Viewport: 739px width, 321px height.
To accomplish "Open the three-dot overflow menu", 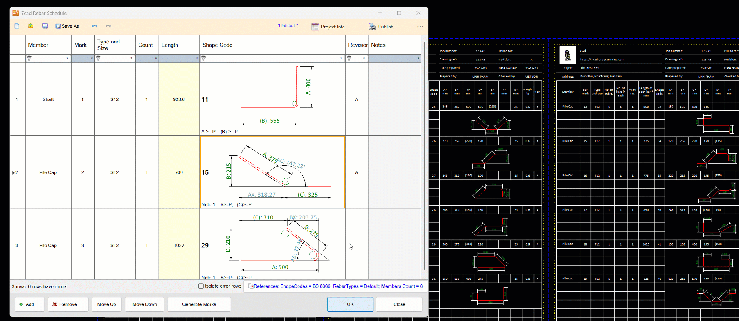I will click(x=420, y=27).
